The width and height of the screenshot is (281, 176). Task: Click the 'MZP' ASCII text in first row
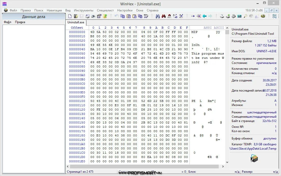[x=194, y=32]
